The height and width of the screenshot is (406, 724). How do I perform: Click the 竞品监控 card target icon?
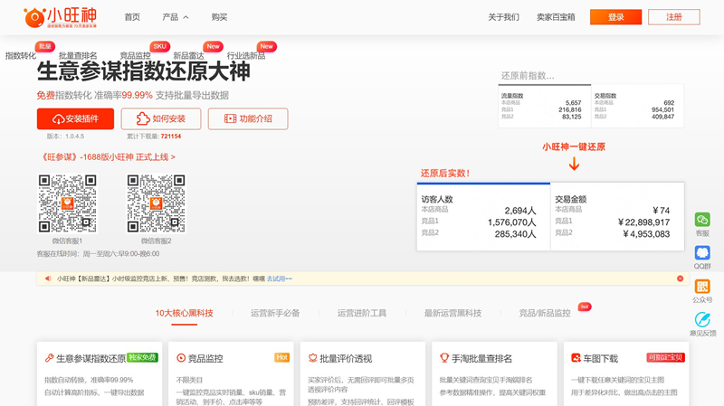(x=181, y=358)
